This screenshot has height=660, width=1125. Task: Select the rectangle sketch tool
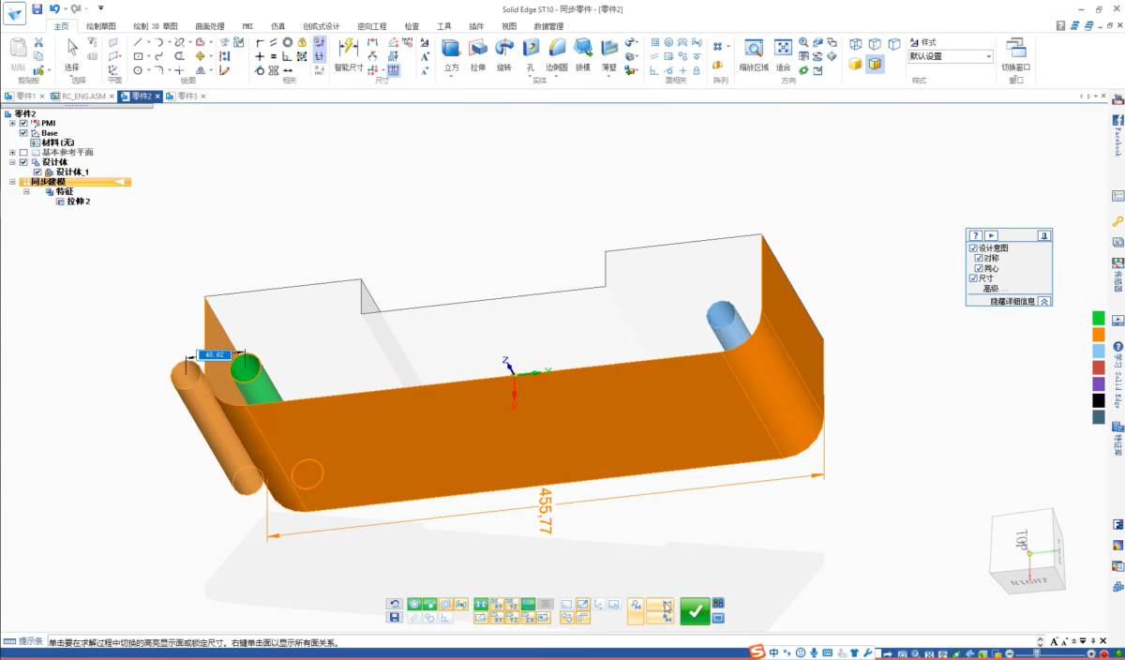point(138,56)
